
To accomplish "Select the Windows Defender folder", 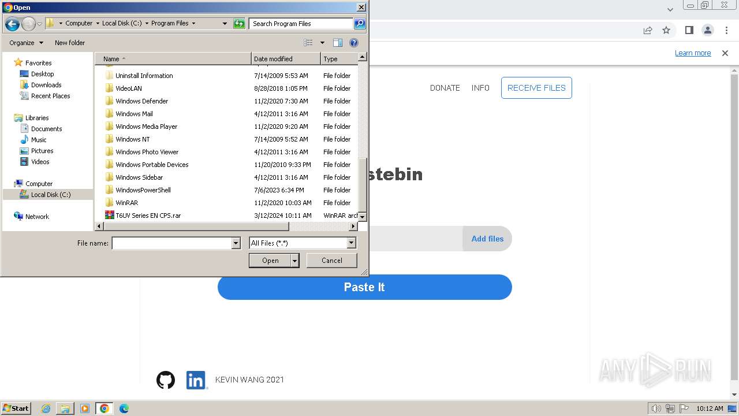I will (x=137, y=101).
